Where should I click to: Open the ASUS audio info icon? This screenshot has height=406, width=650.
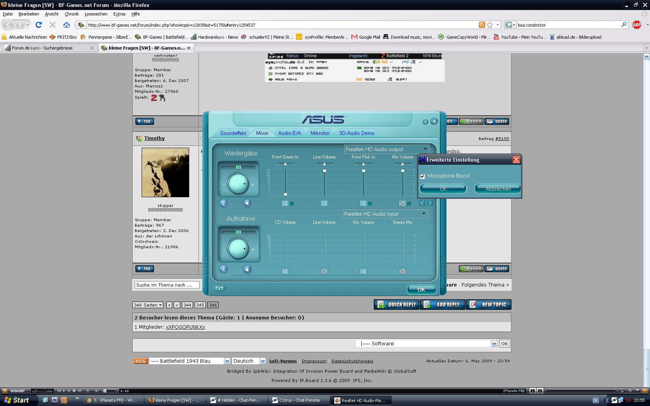tap(219, 288)
